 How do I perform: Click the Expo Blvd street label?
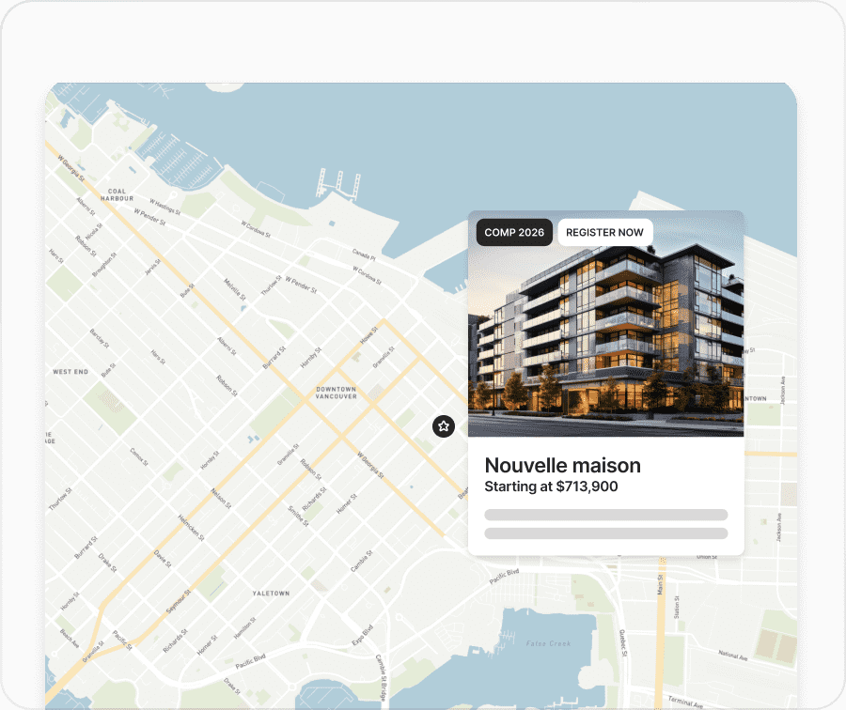point(363,635)
